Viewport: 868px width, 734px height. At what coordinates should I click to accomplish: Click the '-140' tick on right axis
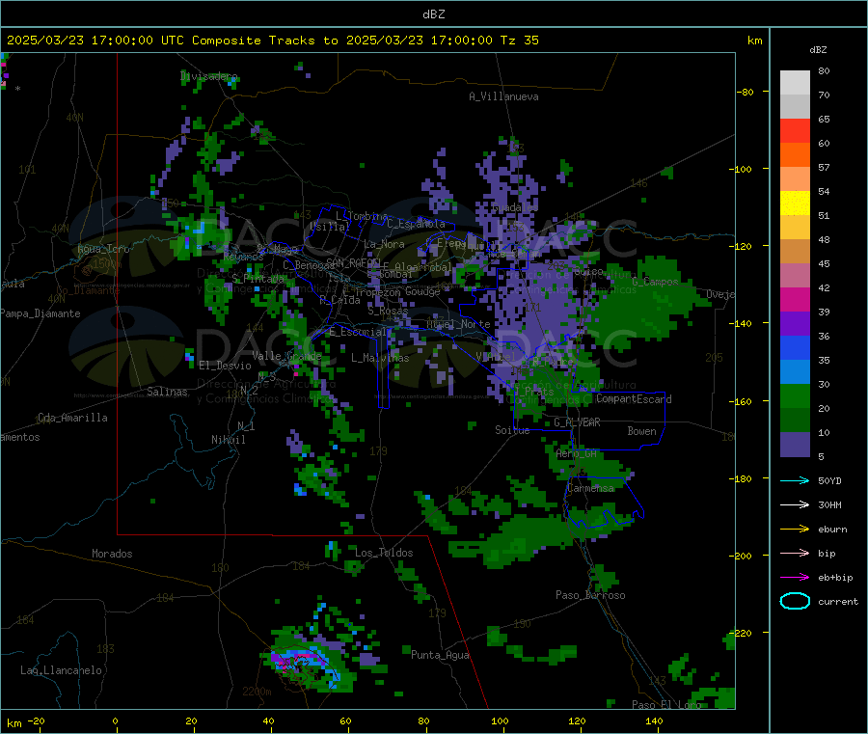pos(740,323)
